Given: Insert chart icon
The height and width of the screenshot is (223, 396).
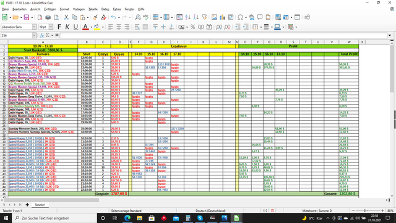Looking at the screenshot, I should pyautogui.click(x=222, y=17).
